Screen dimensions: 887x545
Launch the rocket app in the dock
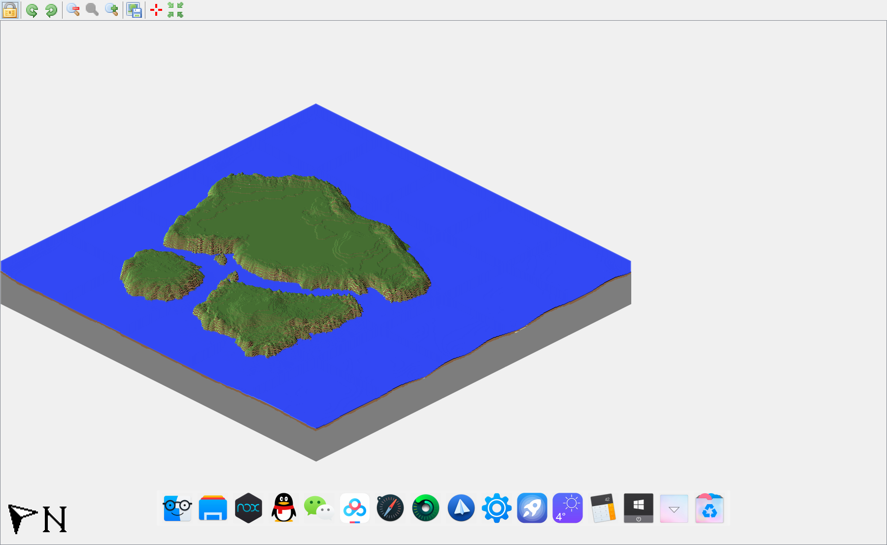(532, 508)
